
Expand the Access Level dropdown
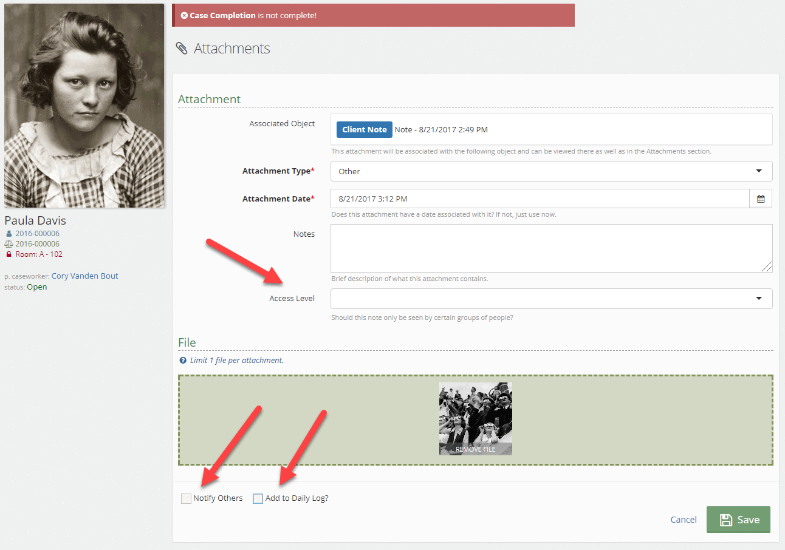552,299
